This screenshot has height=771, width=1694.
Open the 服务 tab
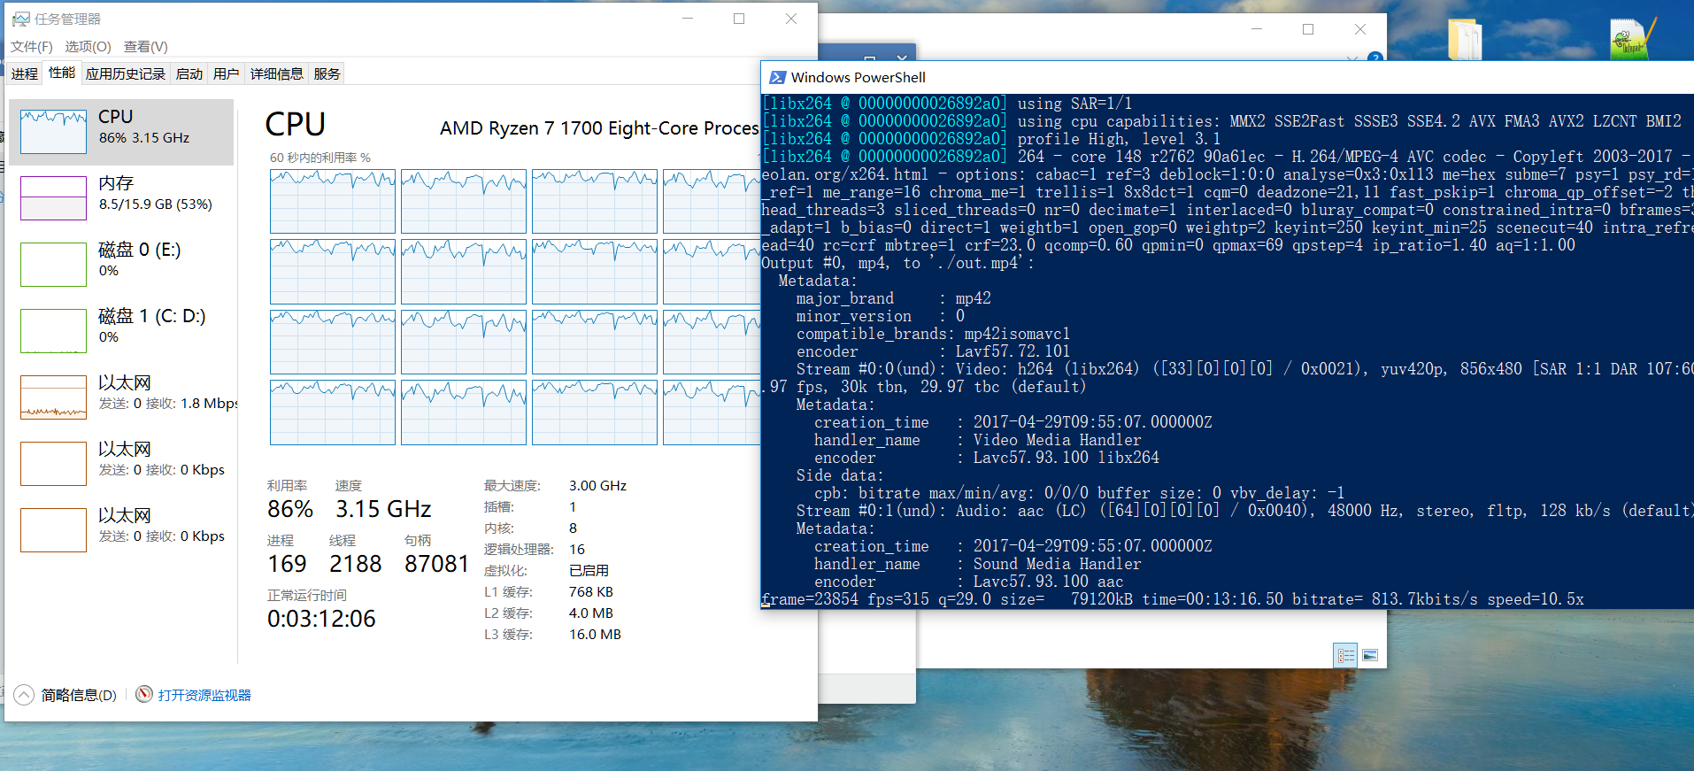(x=327, y=73)
